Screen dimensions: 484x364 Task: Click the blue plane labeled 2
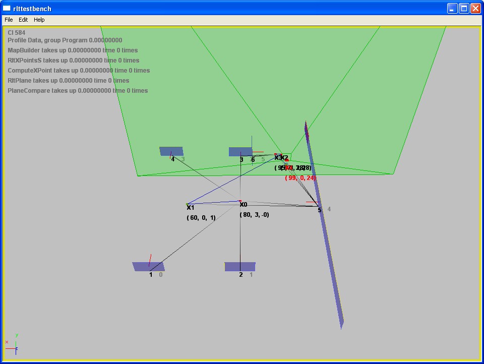(x=240, y=266)
